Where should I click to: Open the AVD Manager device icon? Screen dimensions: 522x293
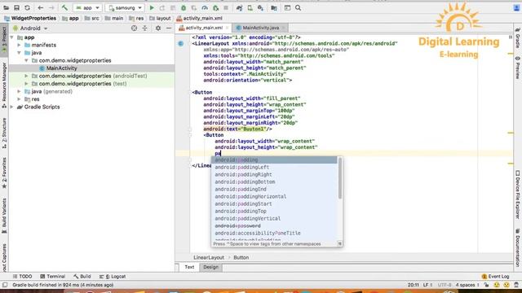(250, 7)
